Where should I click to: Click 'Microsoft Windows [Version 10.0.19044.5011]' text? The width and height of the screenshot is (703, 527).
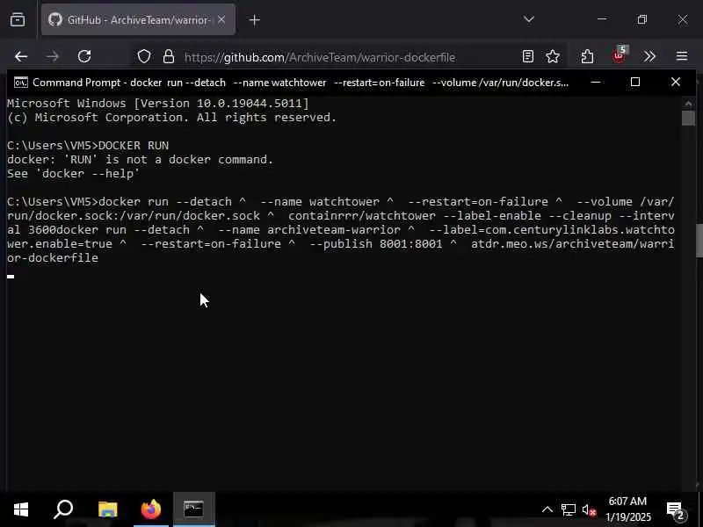tap(158, 104)
